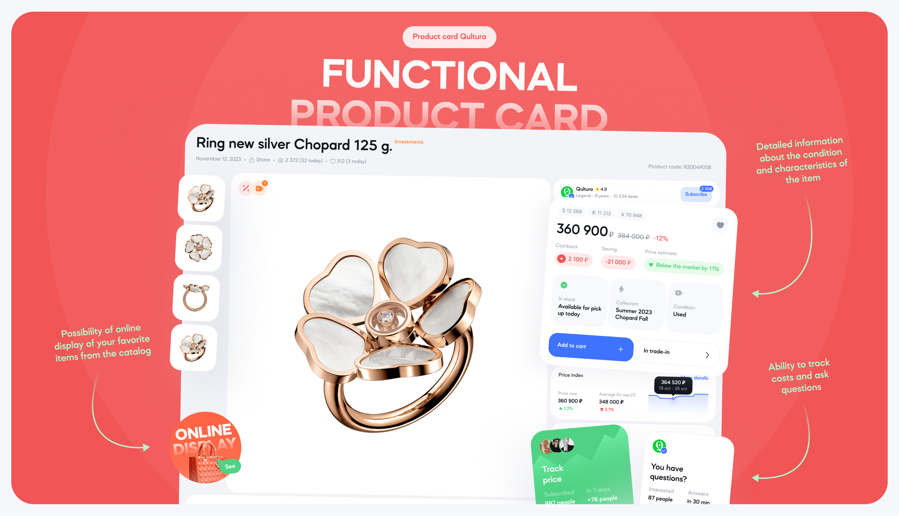Toggle the heart favorite button
899x516 pixels.
coord(720,225)
